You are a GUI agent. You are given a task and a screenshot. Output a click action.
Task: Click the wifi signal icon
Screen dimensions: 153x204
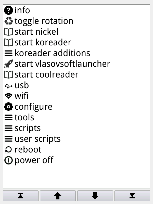point(9,96)
